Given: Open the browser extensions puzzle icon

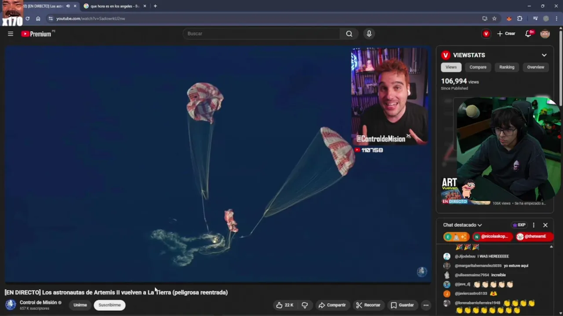Looking at the screenshot, I should 520,18.
